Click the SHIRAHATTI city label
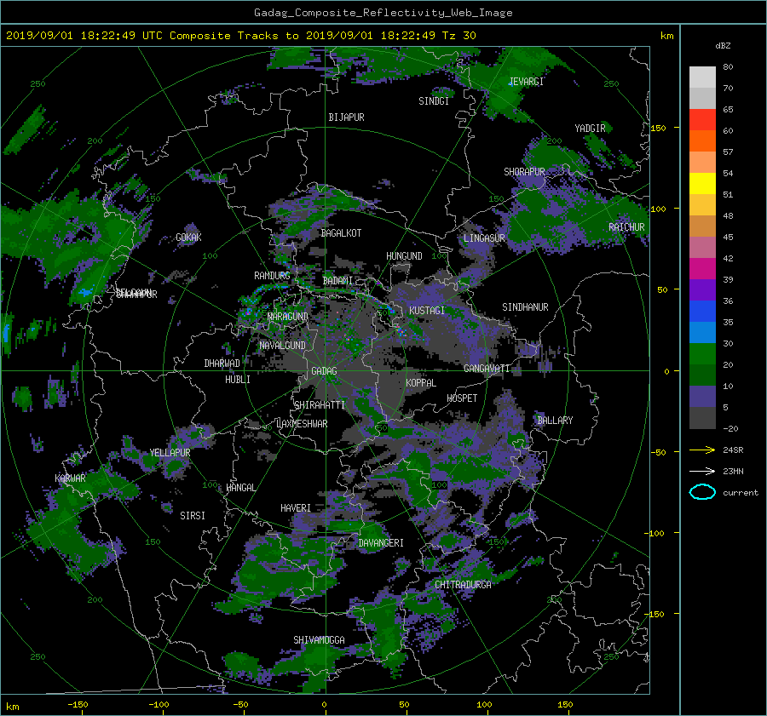Image resolution: width=767 pixels, height=716 pixels. tap(320, 405)
